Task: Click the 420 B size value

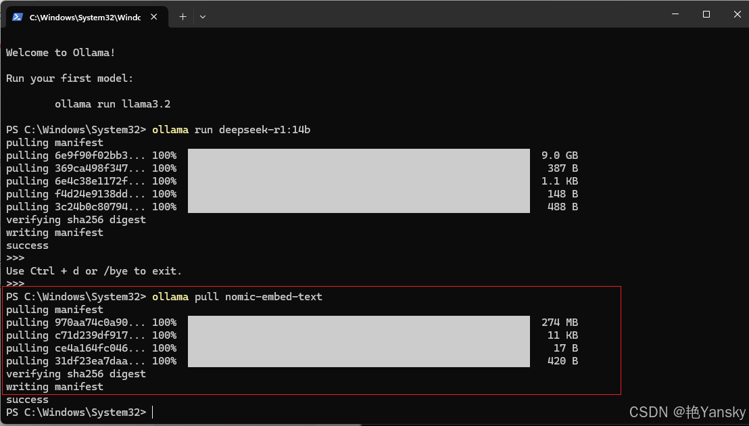Action: click(x=562, y=362)
